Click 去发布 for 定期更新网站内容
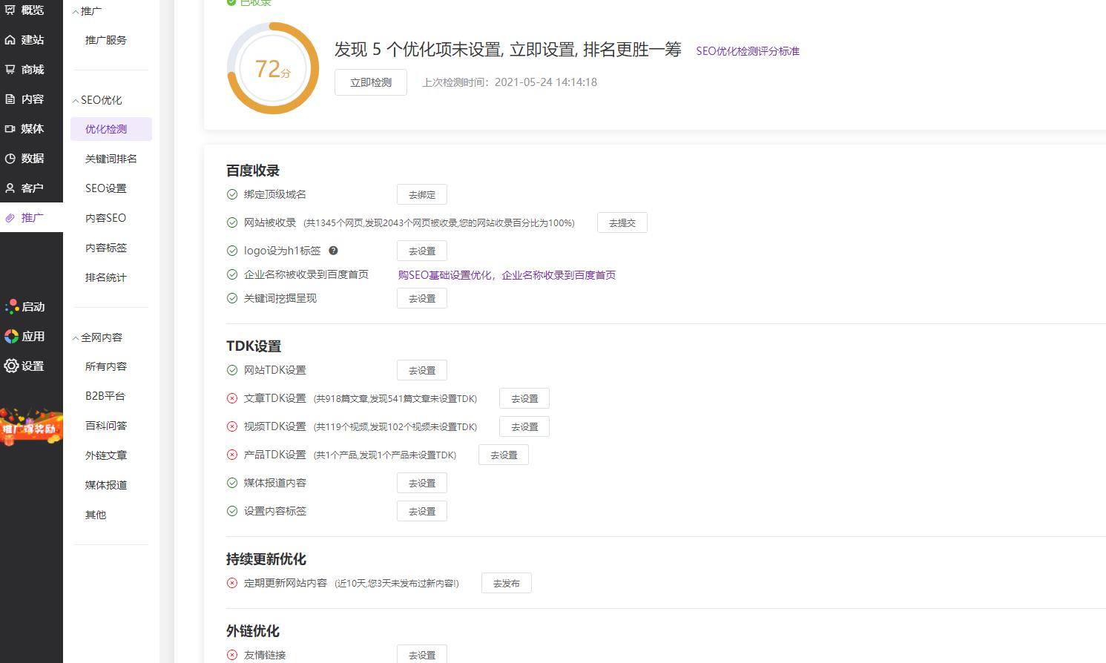 [506, 583]
